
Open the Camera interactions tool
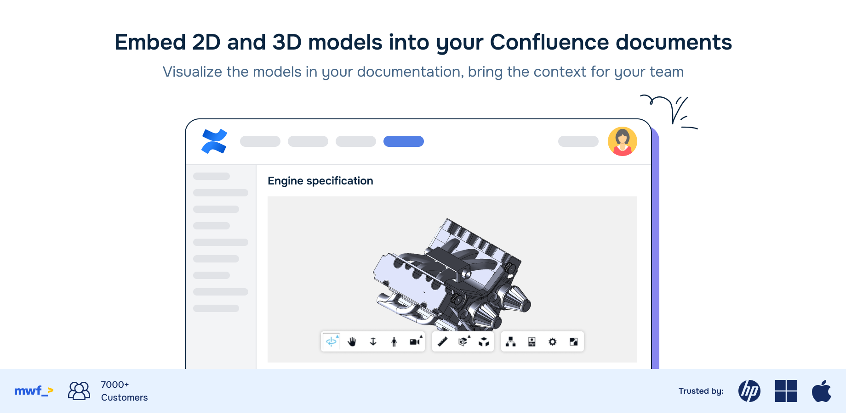tap(416, 341)
